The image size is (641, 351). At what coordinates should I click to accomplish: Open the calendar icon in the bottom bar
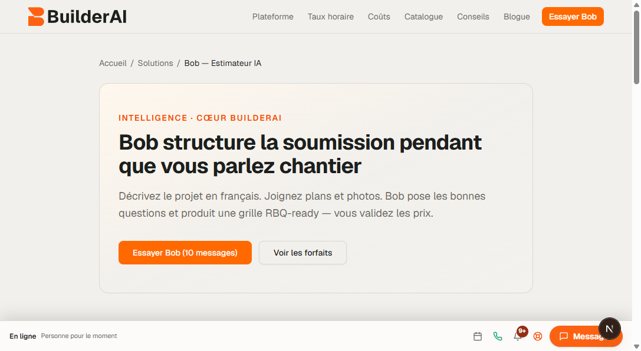click(478, 336)
